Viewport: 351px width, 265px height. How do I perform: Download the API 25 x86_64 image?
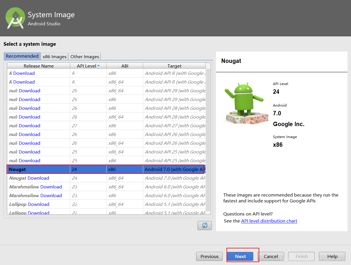point(30,152)
